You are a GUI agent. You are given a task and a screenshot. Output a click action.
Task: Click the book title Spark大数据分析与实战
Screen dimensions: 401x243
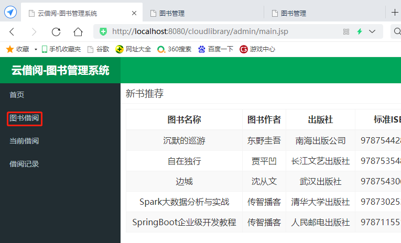pyautogui.click(x=184, y=202)
